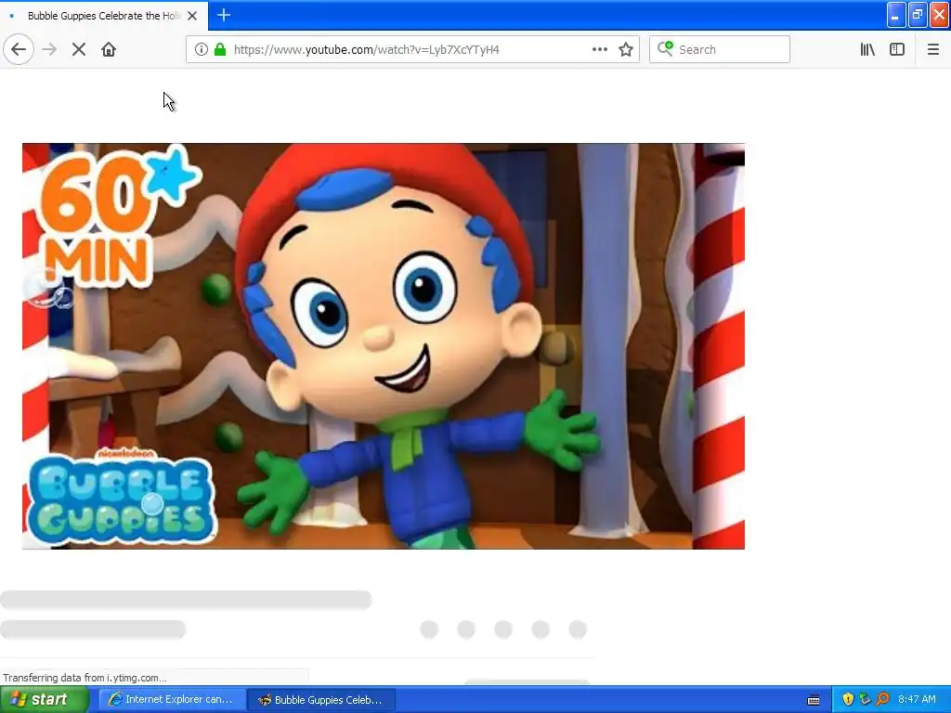
Task: Minimize the Firefox window
Action: pyautogui.click(x=896, y=15)
